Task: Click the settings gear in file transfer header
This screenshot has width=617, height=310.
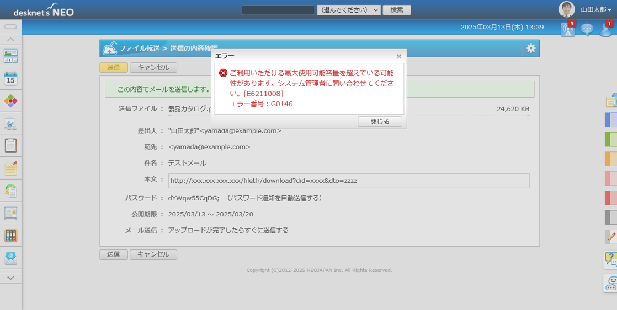Action: pos(530,48)
